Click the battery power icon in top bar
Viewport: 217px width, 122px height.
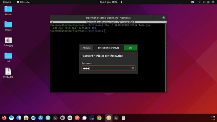click(213, 2)
